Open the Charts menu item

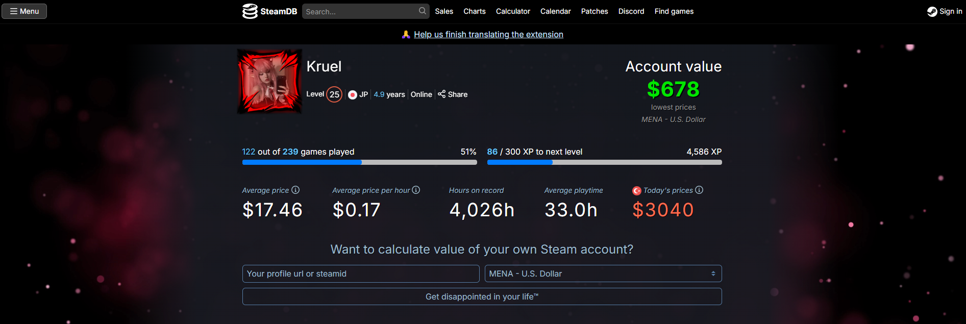click(475, 11)
